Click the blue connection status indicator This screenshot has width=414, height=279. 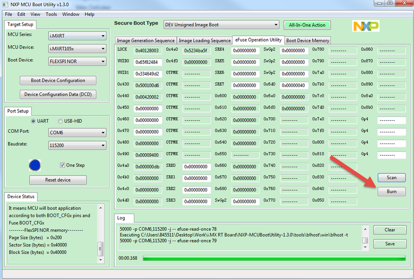click(35, 165)
